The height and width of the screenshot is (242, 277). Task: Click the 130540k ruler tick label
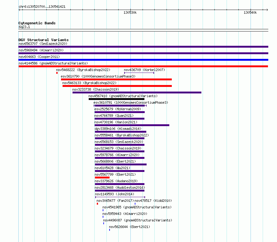[x=250, y=12]
